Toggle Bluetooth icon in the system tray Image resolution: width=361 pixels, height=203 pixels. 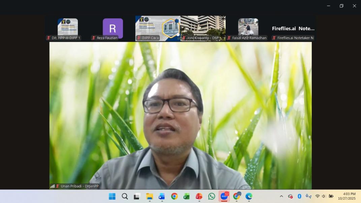(299, 196)
